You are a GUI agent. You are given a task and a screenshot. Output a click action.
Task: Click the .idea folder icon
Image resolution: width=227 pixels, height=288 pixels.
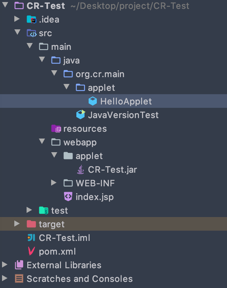(31, 19)
